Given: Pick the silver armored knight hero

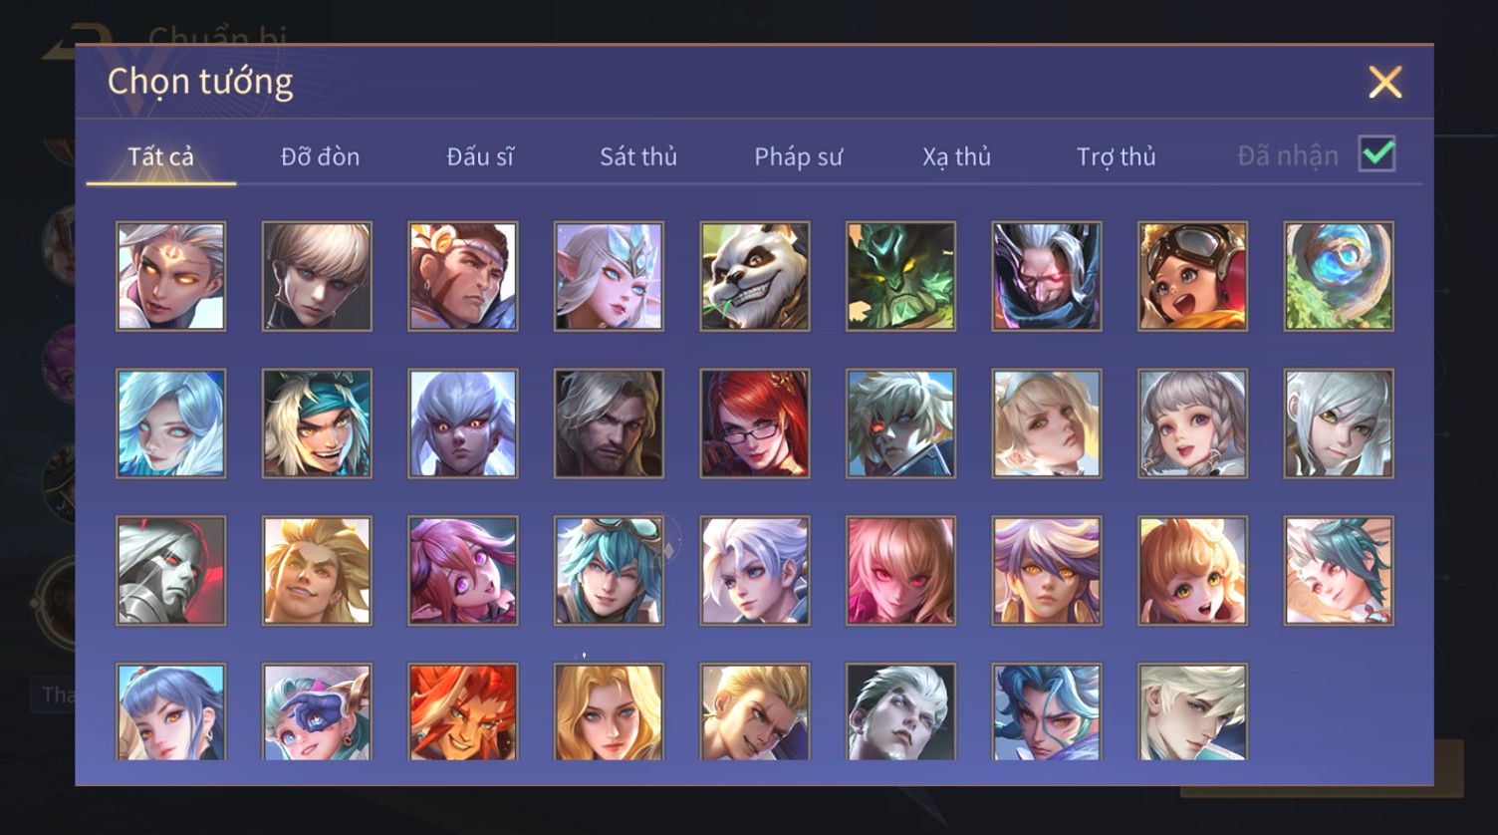Looking at the screenshot, I should 171,571.
